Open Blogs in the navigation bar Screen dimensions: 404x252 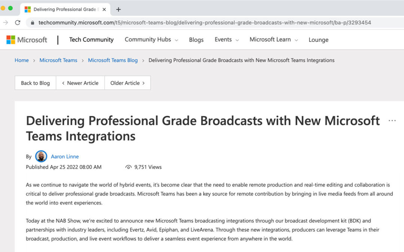click(196, 40)
